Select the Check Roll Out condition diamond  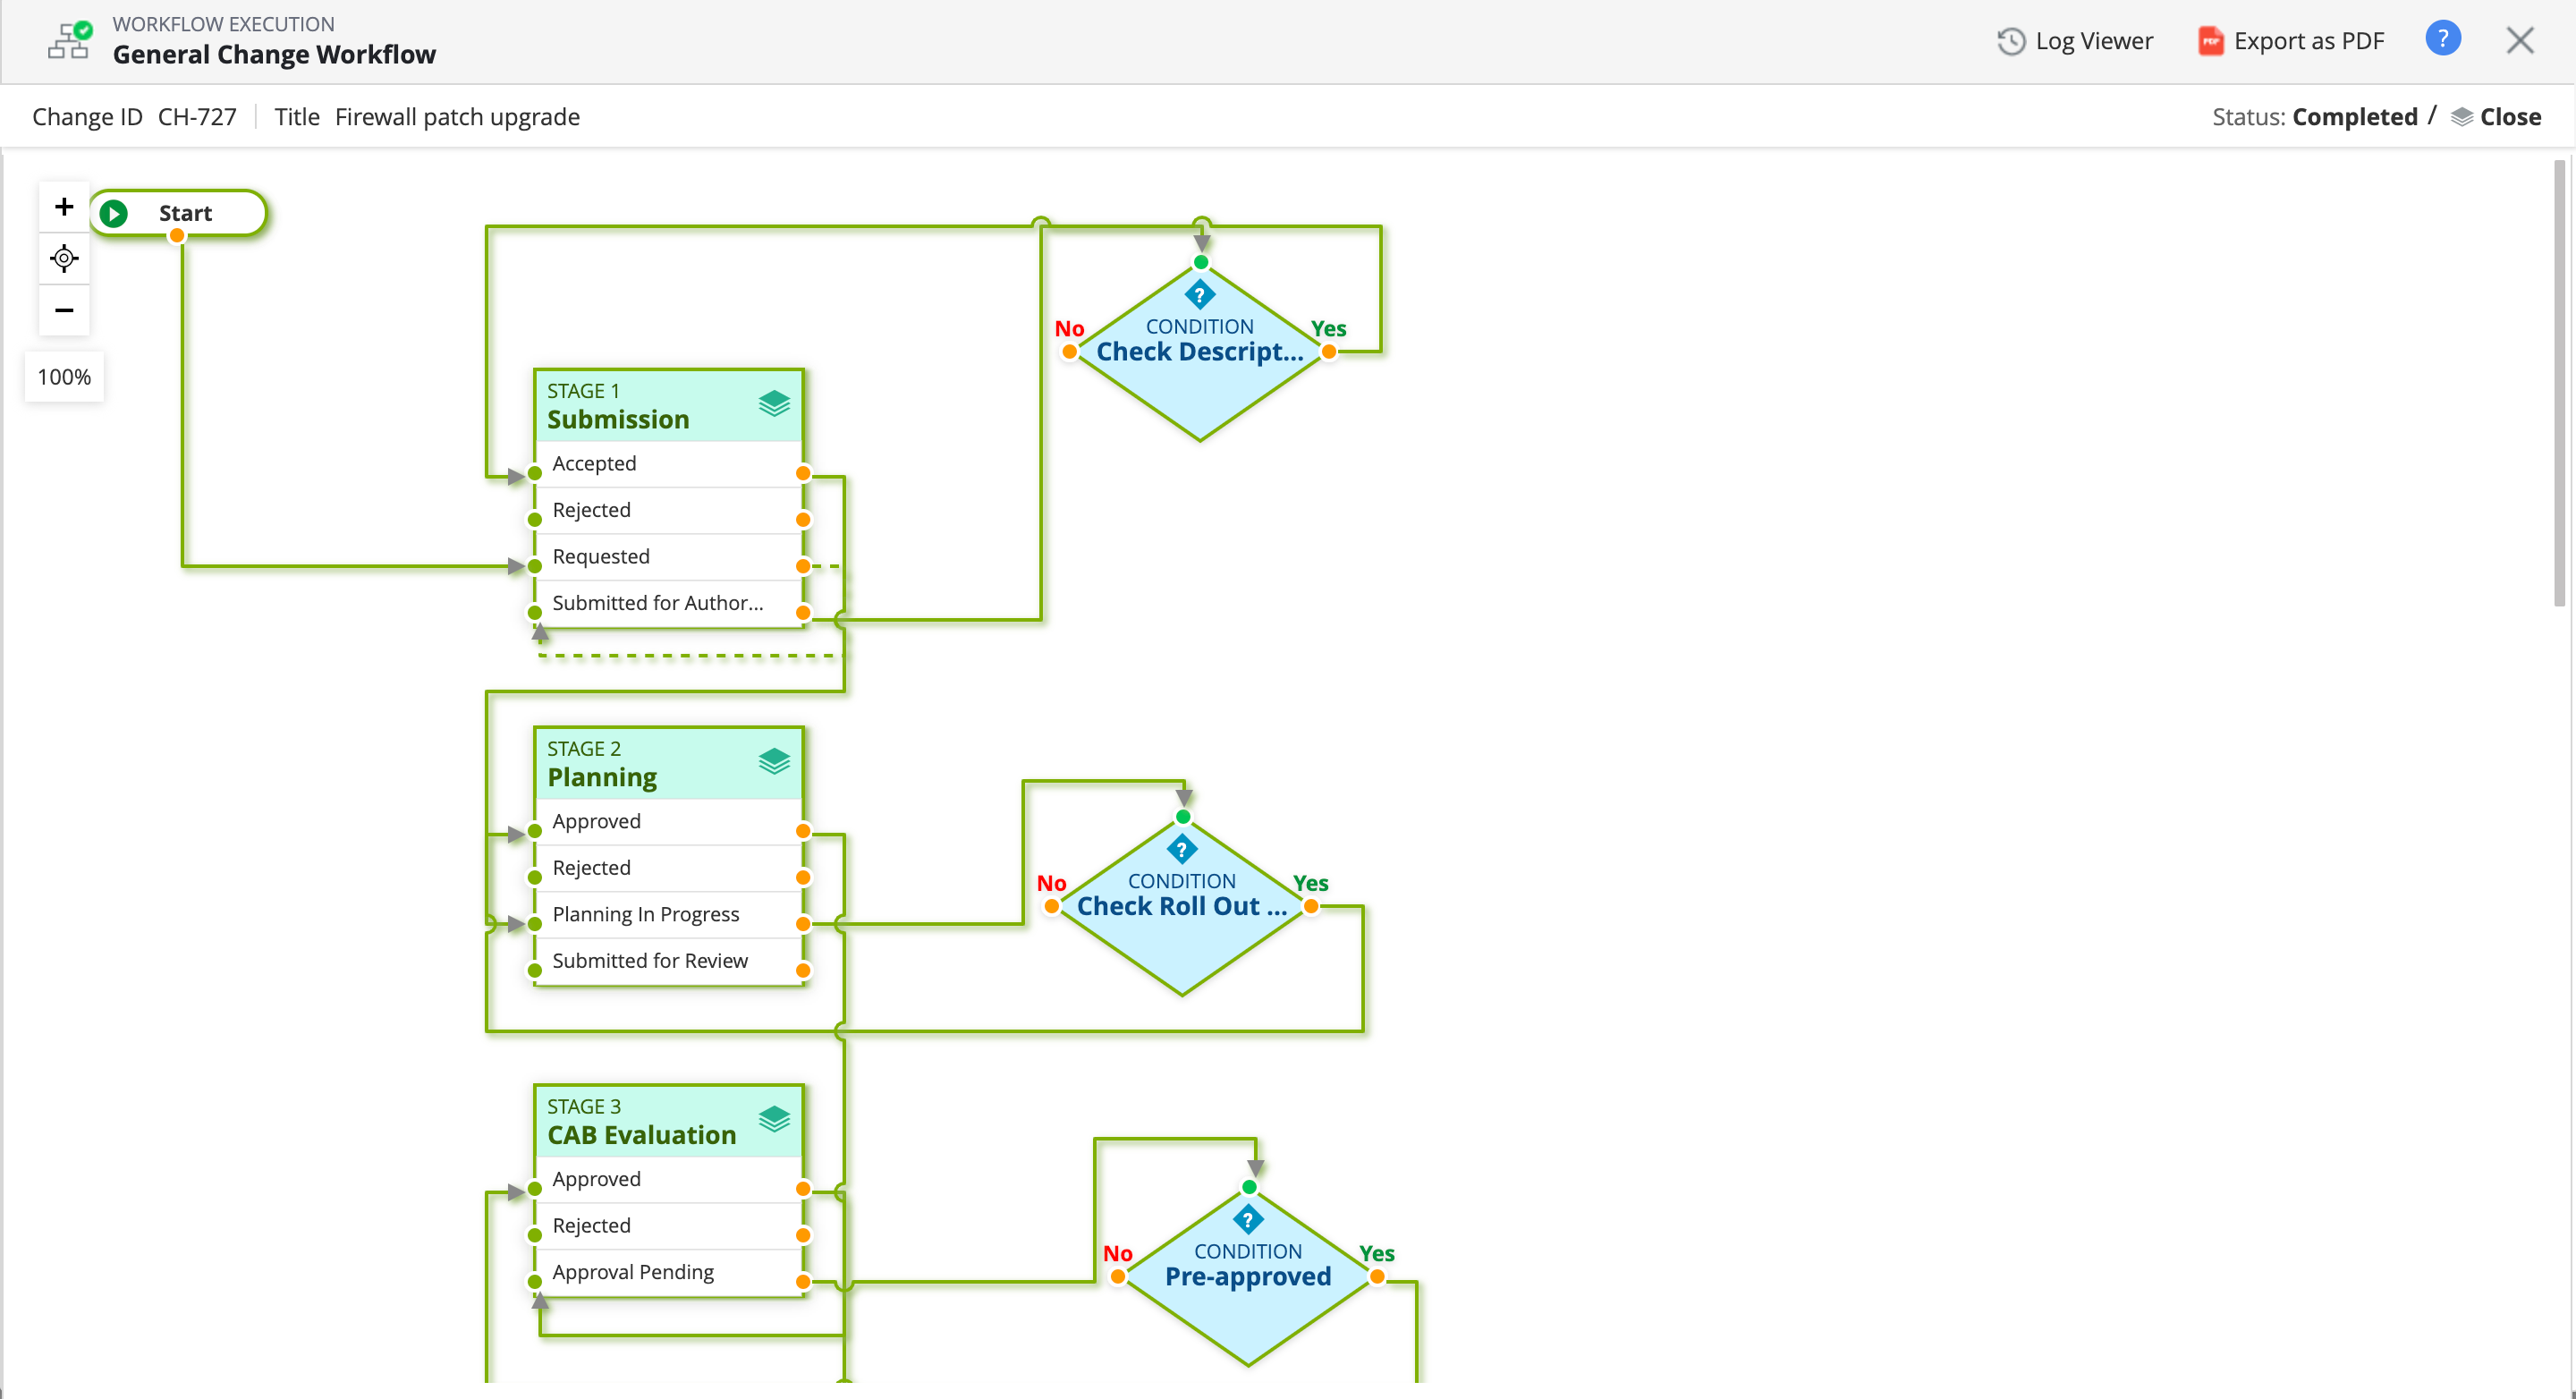click(x=1181, y=906)
